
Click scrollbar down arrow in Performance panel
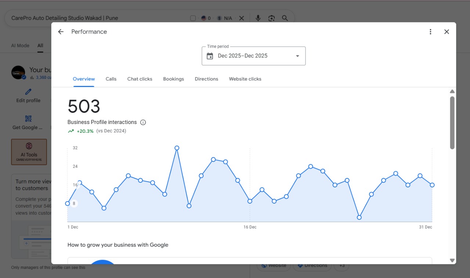click(452, 260)
